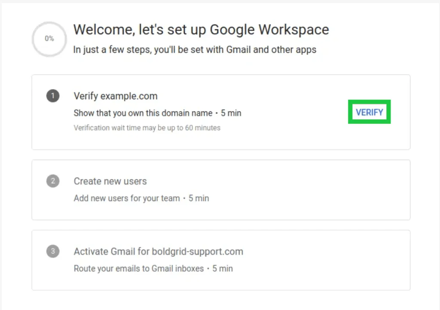Click the 'Welcome, let's set up Google Workspace' heading
440x310 pixels.
201,30
